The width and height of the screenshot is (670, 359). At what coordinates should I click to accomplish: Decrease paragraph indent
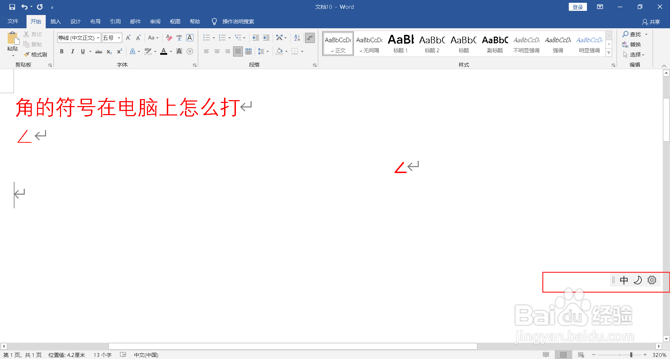coord(256,38)
